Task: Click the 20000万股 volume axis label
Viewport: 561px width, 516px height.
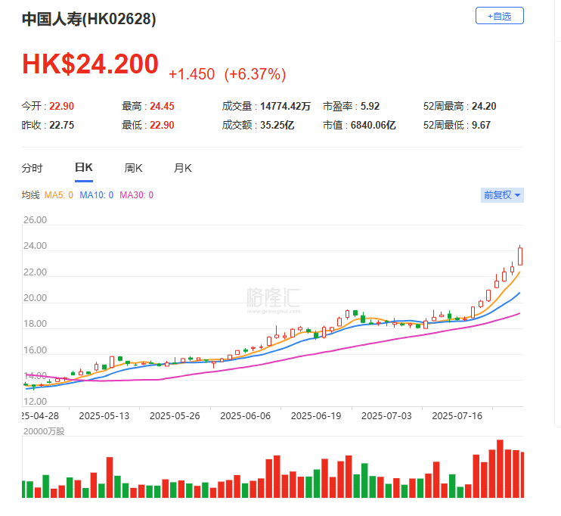Action: pos(44,431)
